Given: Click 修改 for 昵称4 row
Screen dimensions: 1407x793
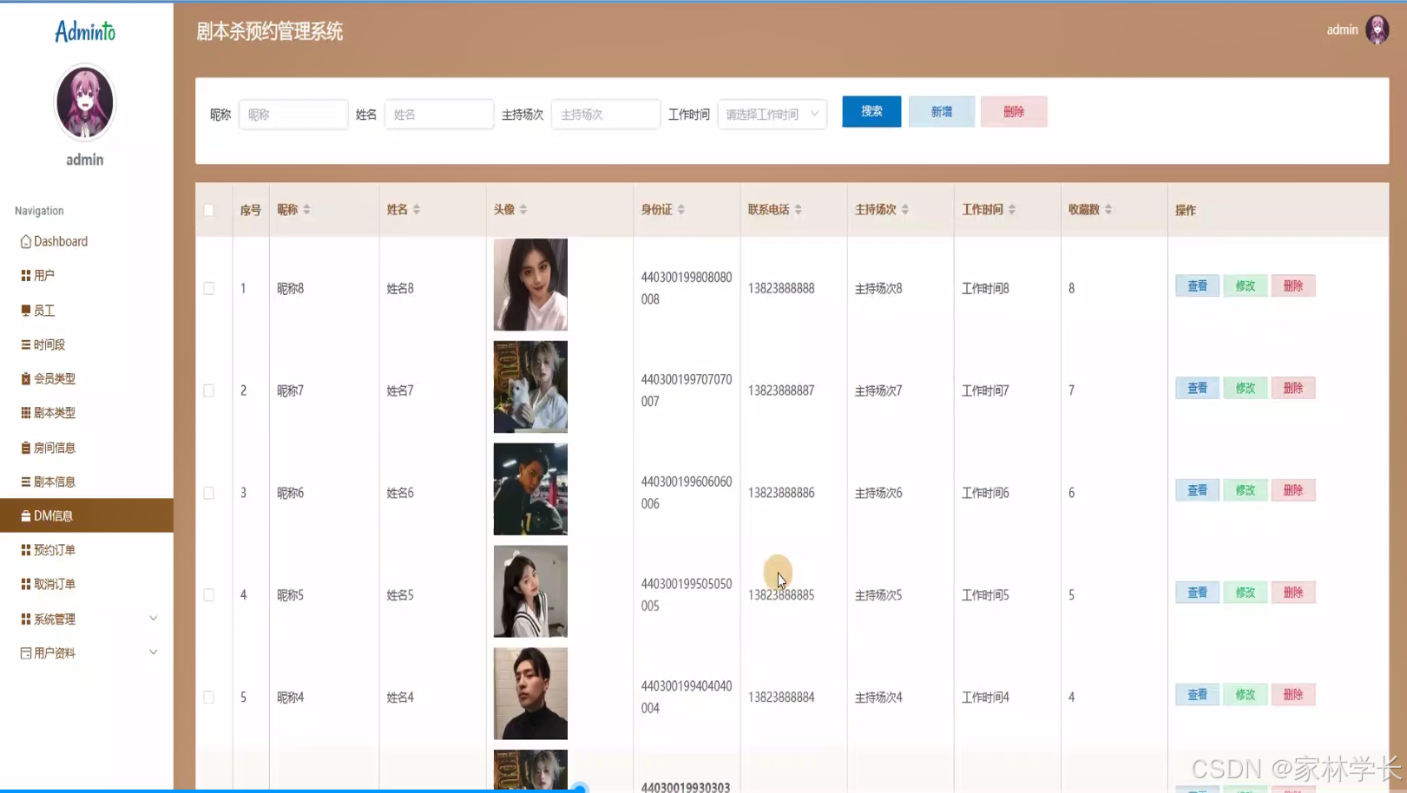Looking at the screenshot, I should [1246, 694].
